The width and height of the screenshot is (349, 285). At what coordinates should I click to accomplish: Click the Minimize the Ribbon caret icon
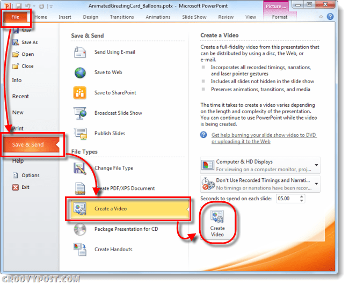[x=321, y=17]
